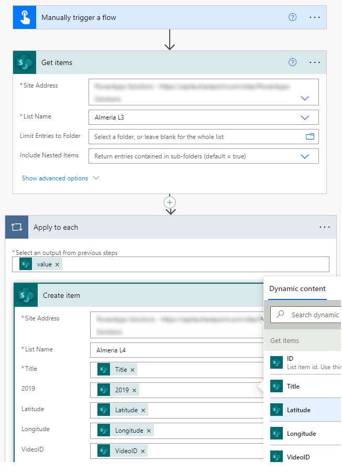Click the SharePoint icon on the VideoID token

pyautogui.click(x=104, y=450)
